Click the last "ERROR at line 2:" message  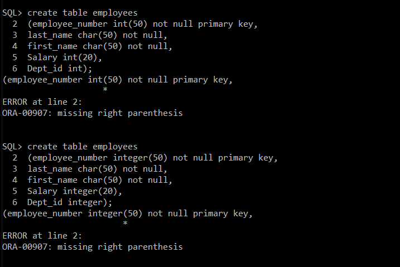pyautogui.click(x=42, y=236)
